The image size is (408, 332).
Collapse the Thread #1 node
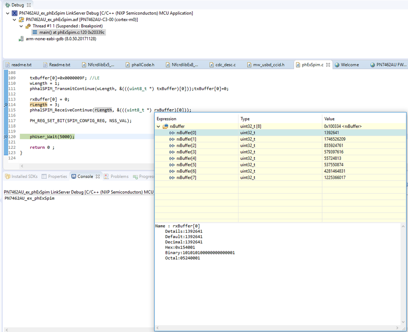pos(22,26)
